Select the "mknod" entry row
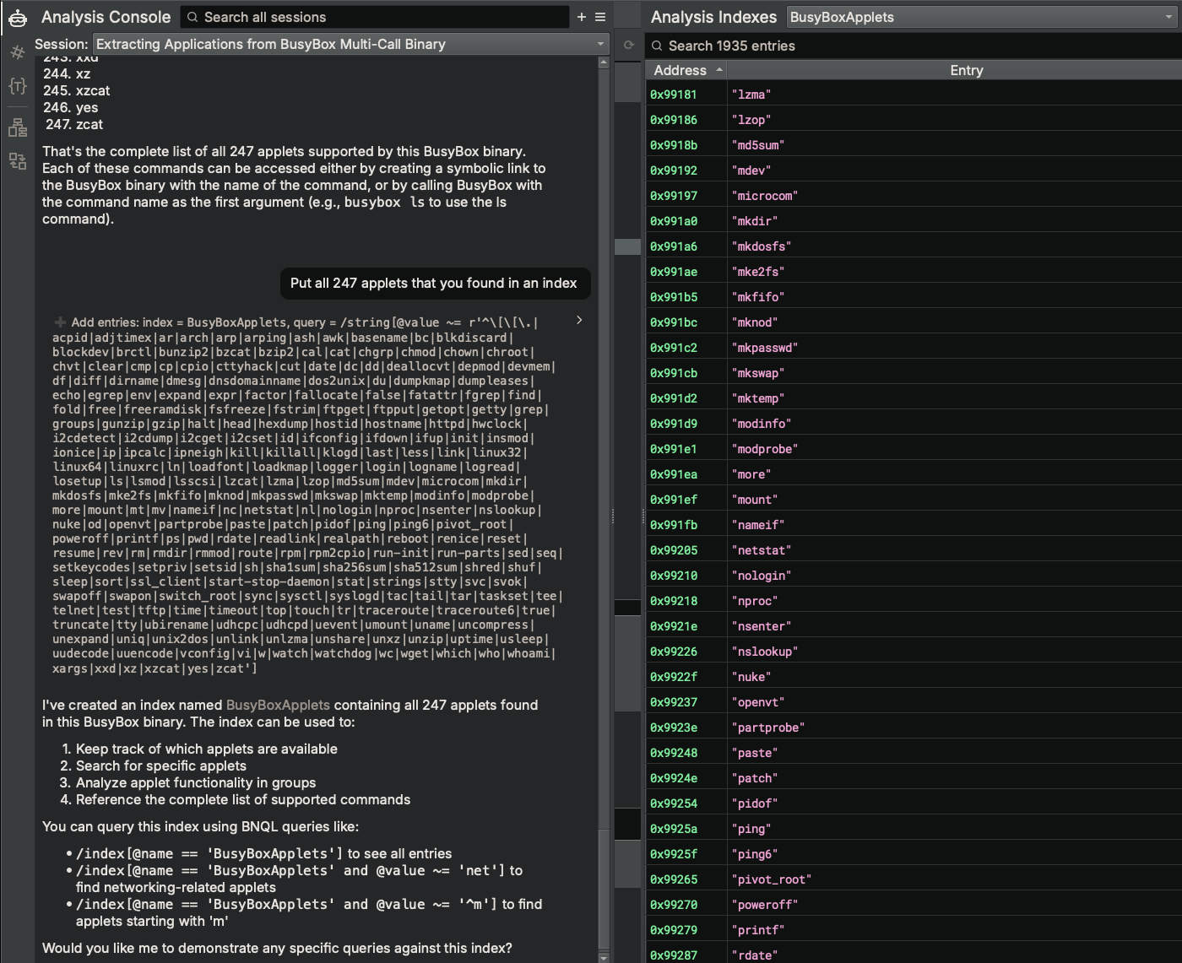 click(x=914, y=322)
